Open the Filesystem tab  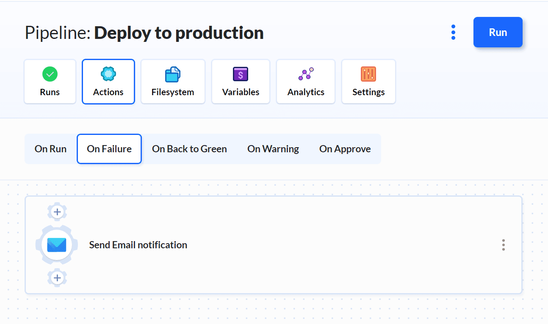173,82
